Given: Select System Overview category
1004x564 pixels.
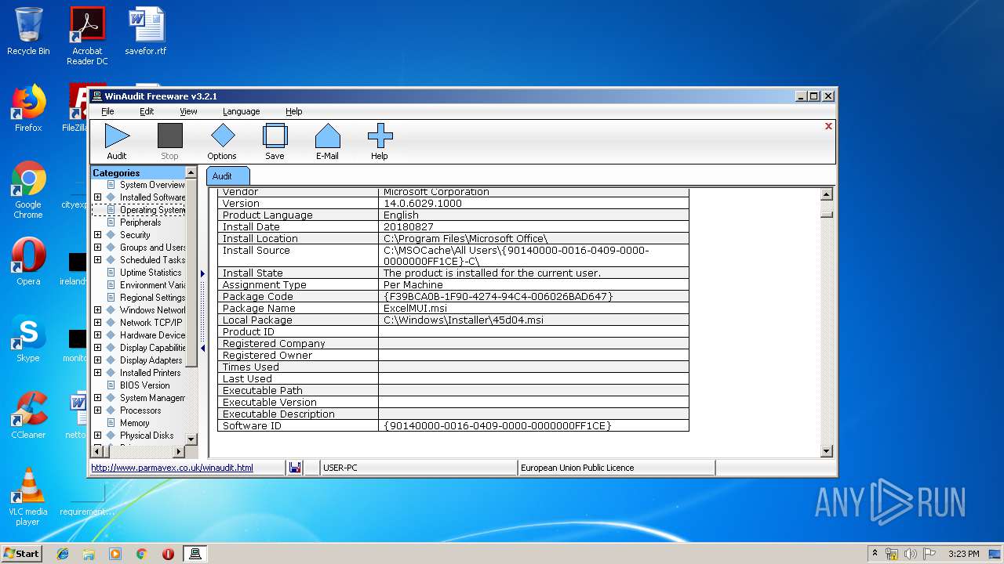Looking at the screenshot, I should click(152, 185).
